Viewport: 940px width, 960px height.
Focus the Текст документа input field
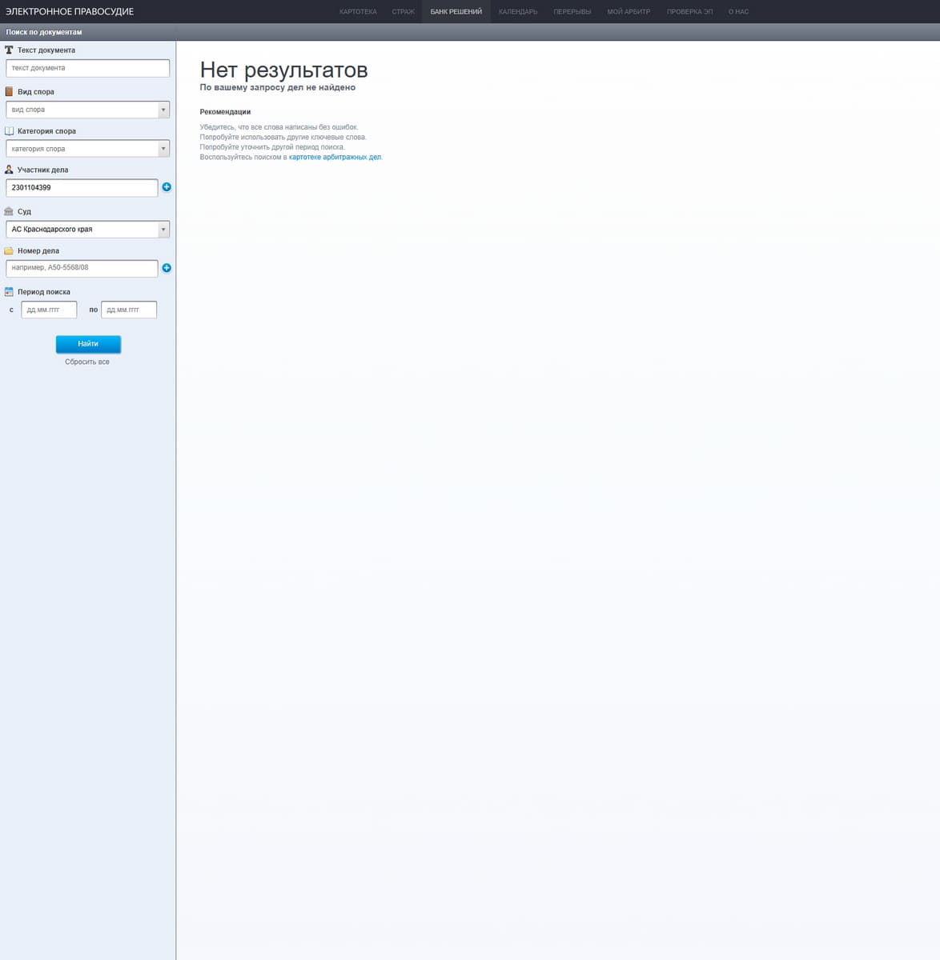[87, 69]
